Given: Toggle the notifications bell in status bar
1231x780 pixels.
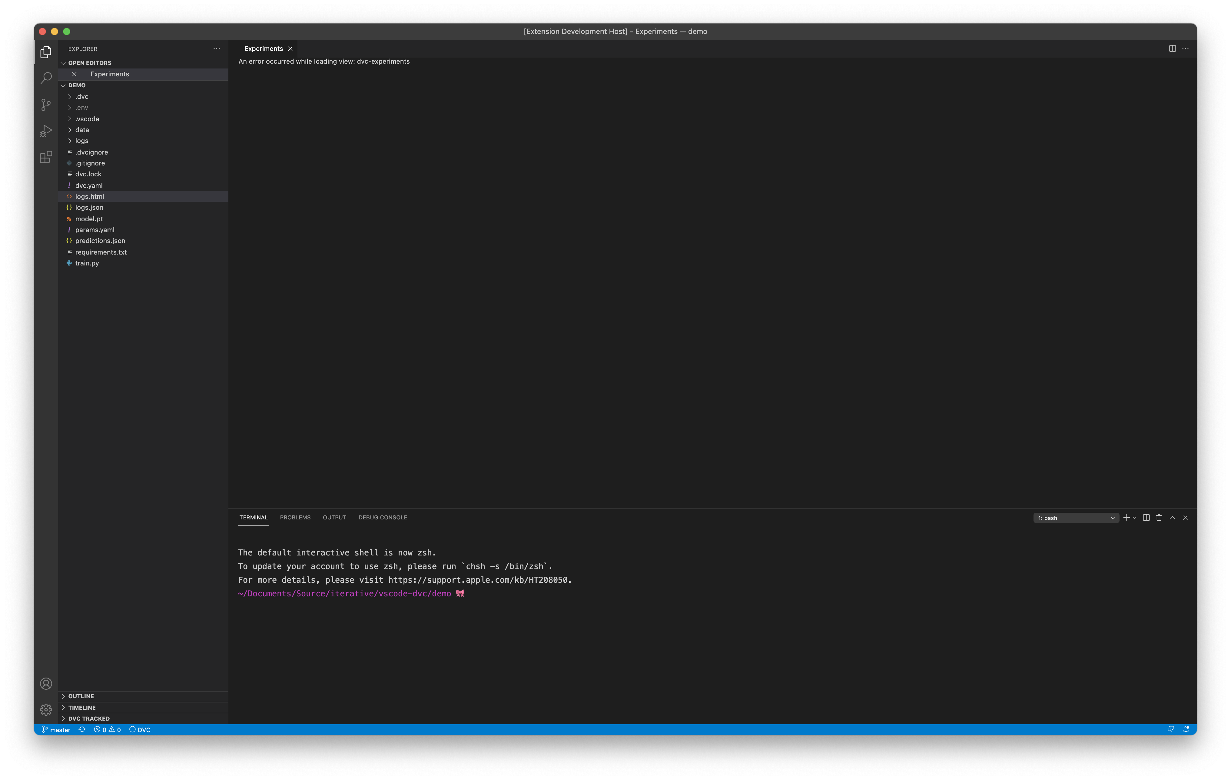Looking at the screenshot, I should [1186, 729].
